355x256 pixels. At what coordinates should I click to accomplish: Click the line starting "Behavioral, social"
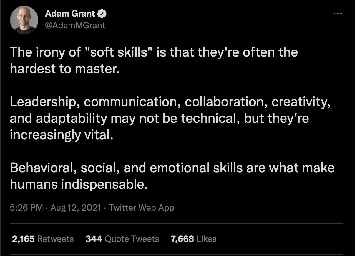click(172, 168)
